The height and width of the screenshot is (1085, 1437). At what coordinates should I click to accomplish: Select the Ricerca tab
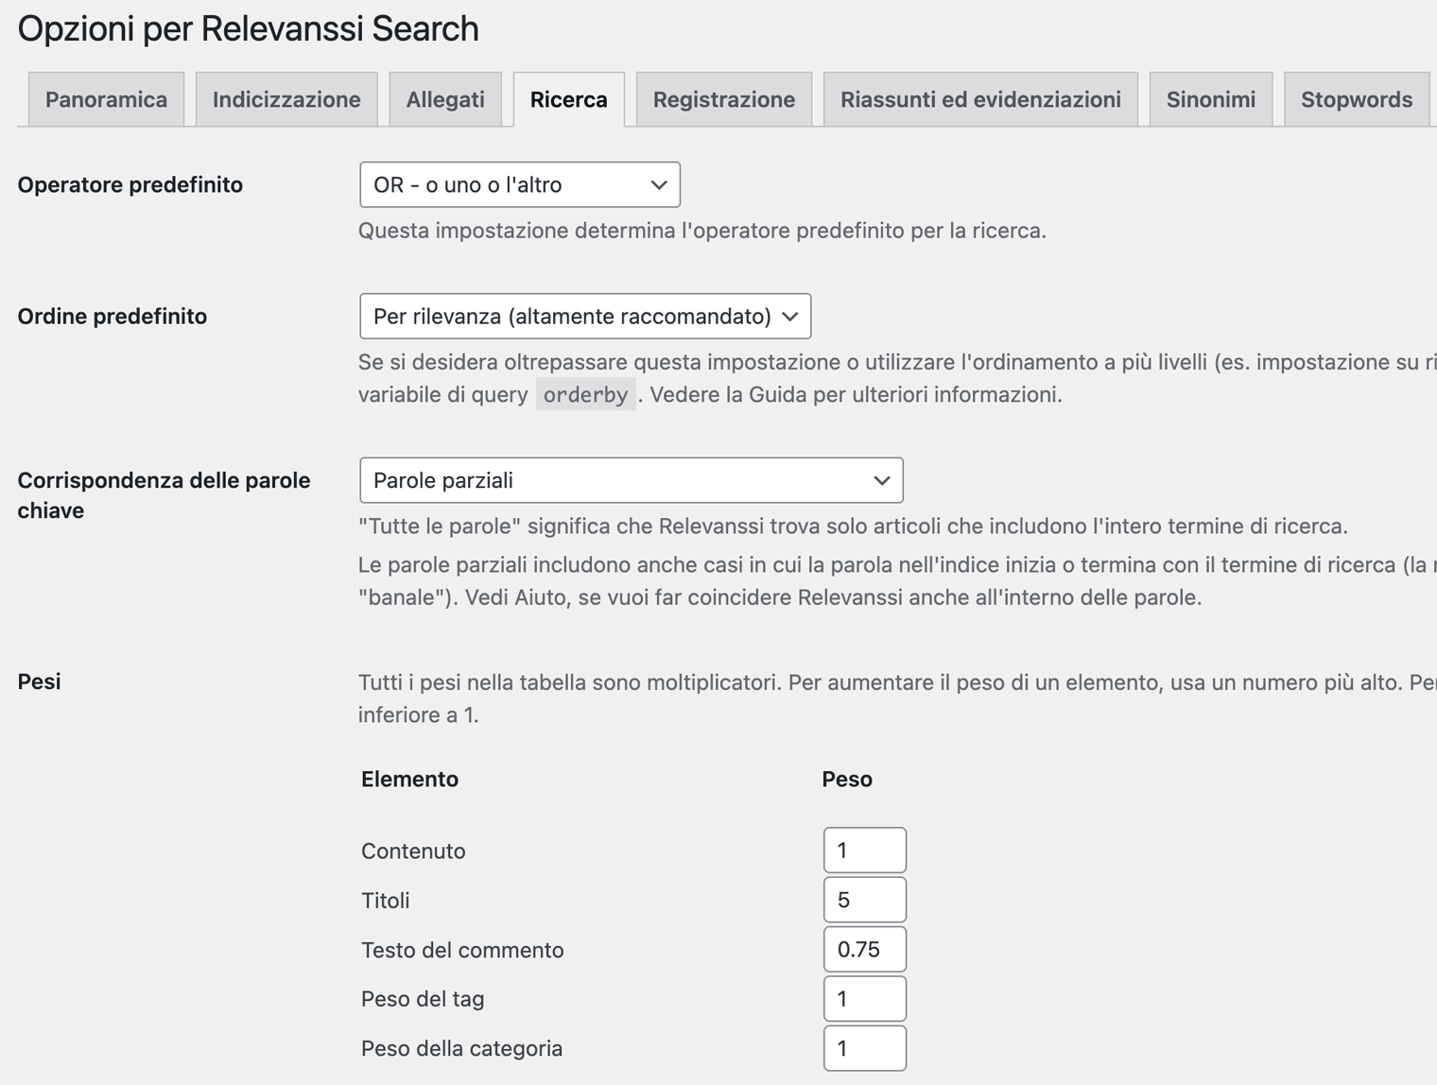click(569, 99)
